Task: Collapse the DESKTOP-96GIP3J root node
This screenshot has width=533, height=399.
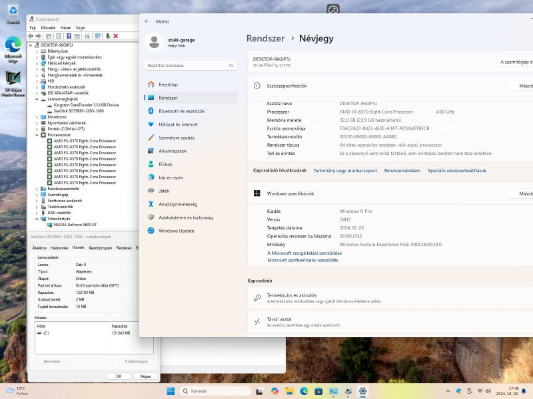Action: pos(31,45)
